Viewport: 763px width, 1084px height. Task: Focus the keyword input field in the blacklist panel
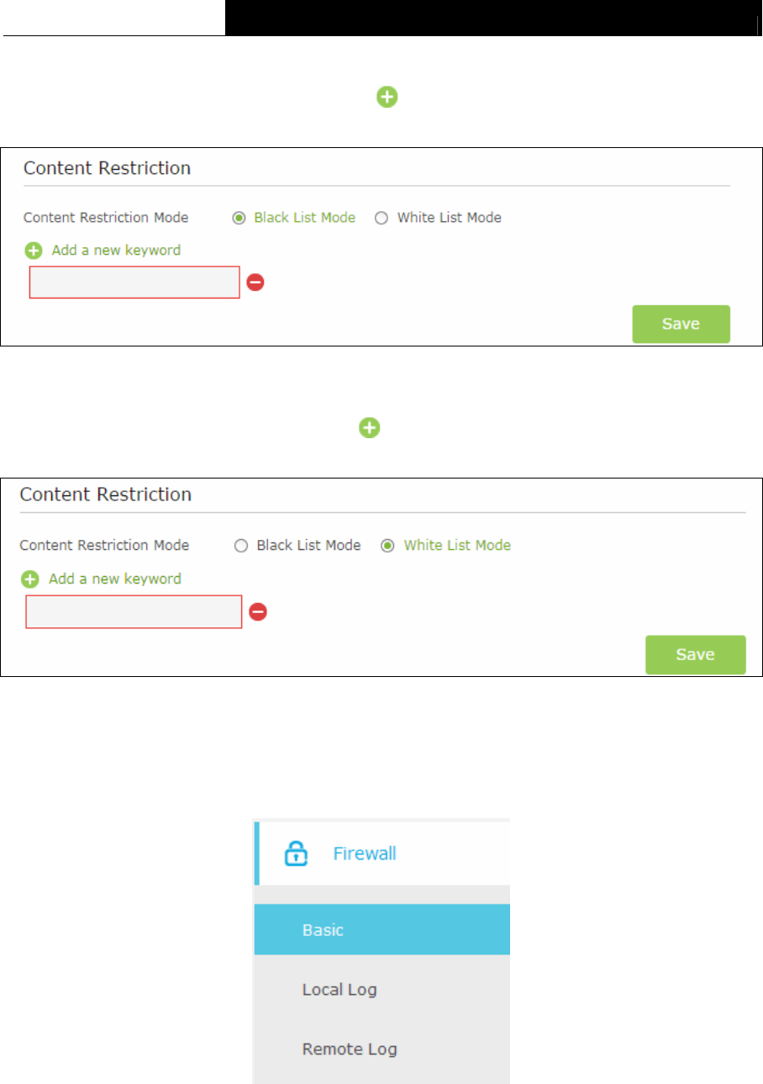pos(135,283)
